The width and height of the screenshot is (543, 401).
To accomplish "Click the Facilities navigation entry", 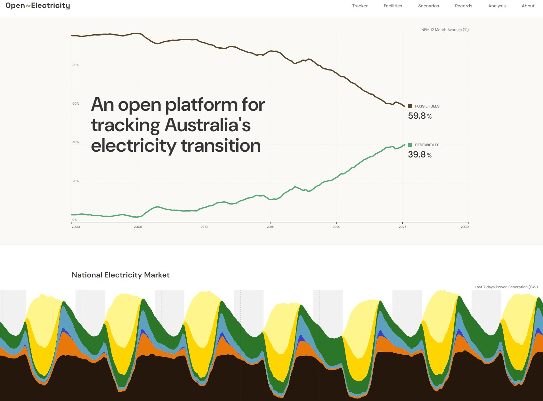I will click(x=393, y=6).
